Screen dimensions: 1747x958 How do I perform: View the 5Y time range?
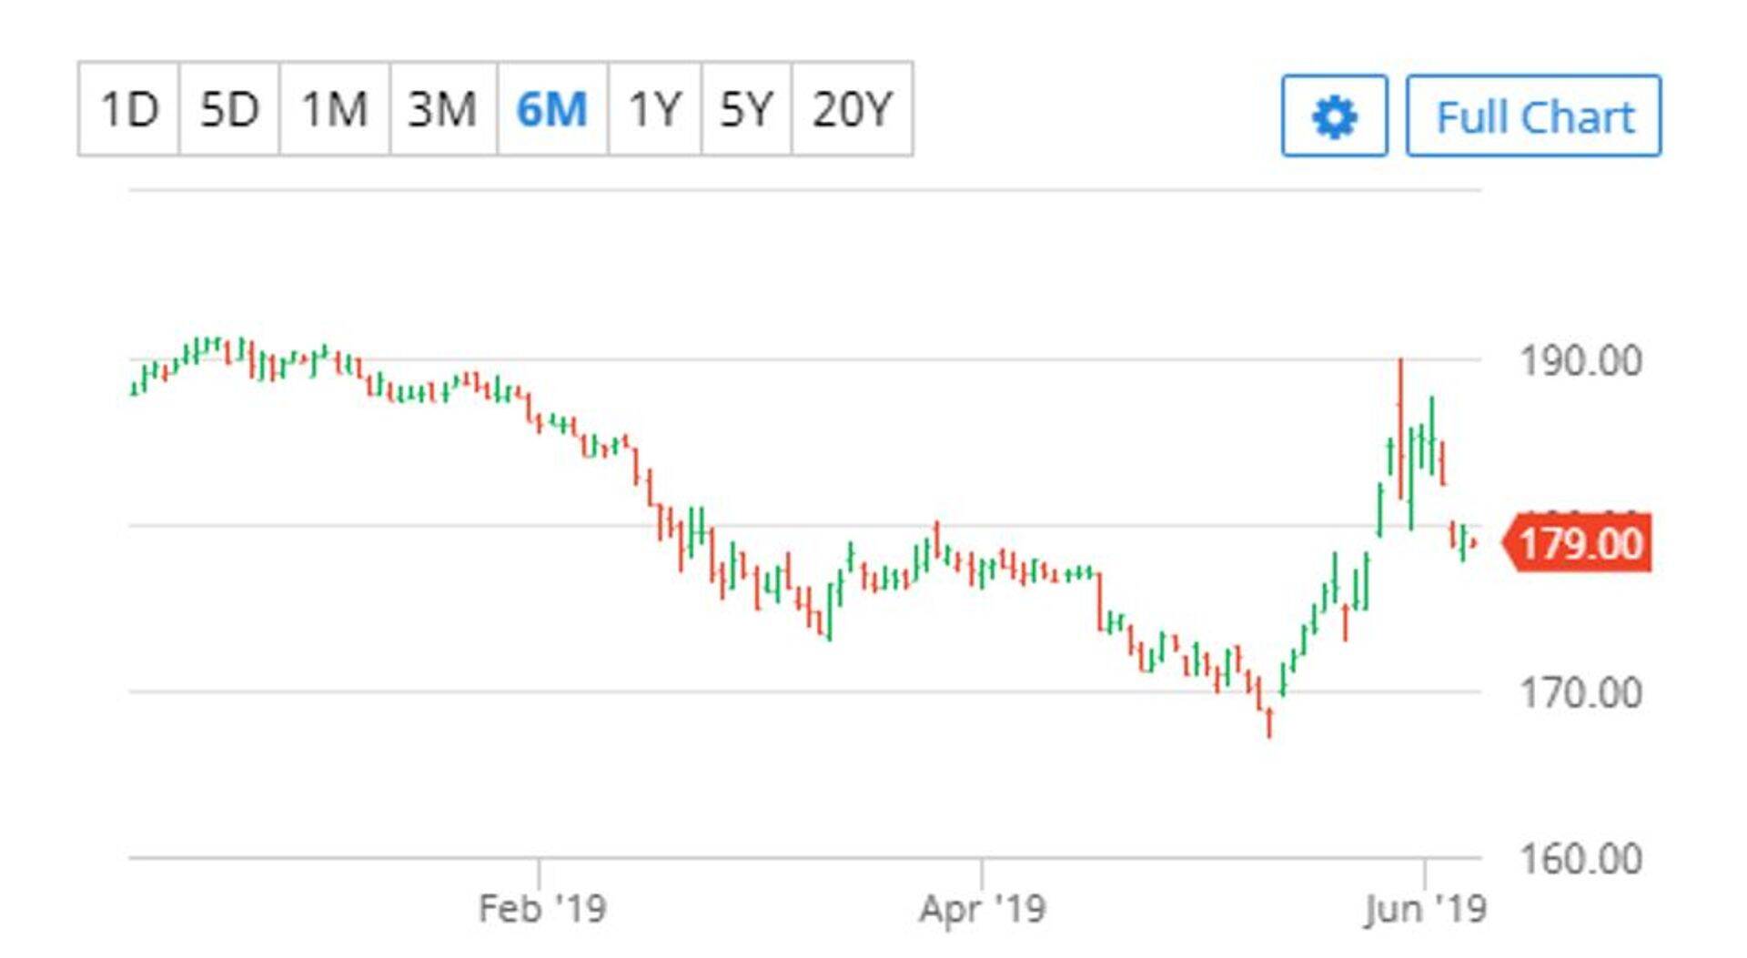[746, 109]
